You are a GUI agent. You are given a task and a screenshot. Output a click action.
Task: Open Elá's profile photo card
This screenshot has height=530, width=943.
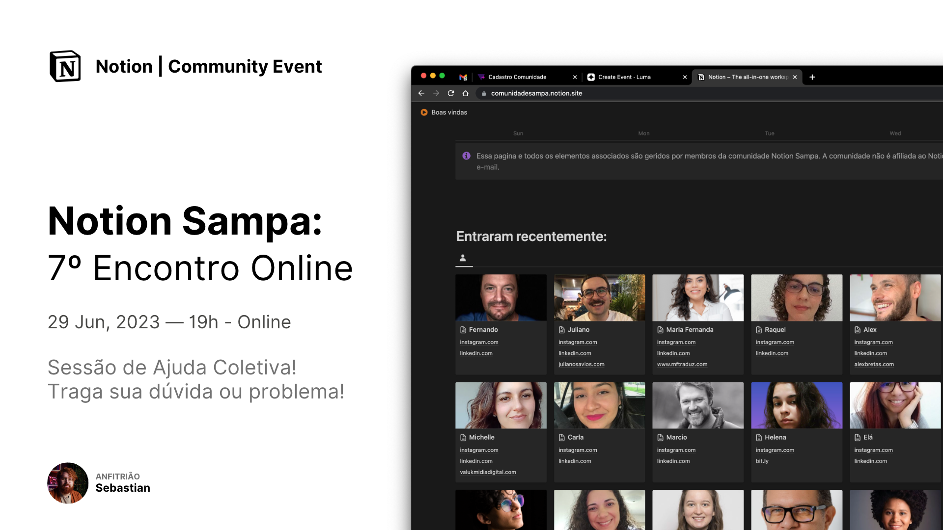point(895,405)
